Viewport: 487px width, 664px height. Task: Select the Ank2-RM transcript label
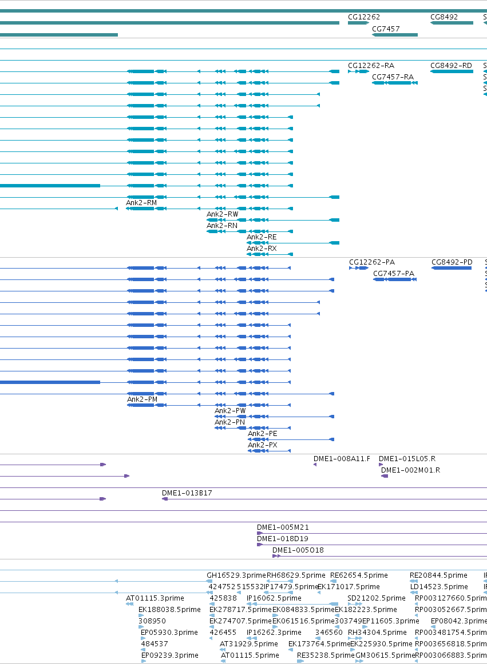tap(141, 203)
